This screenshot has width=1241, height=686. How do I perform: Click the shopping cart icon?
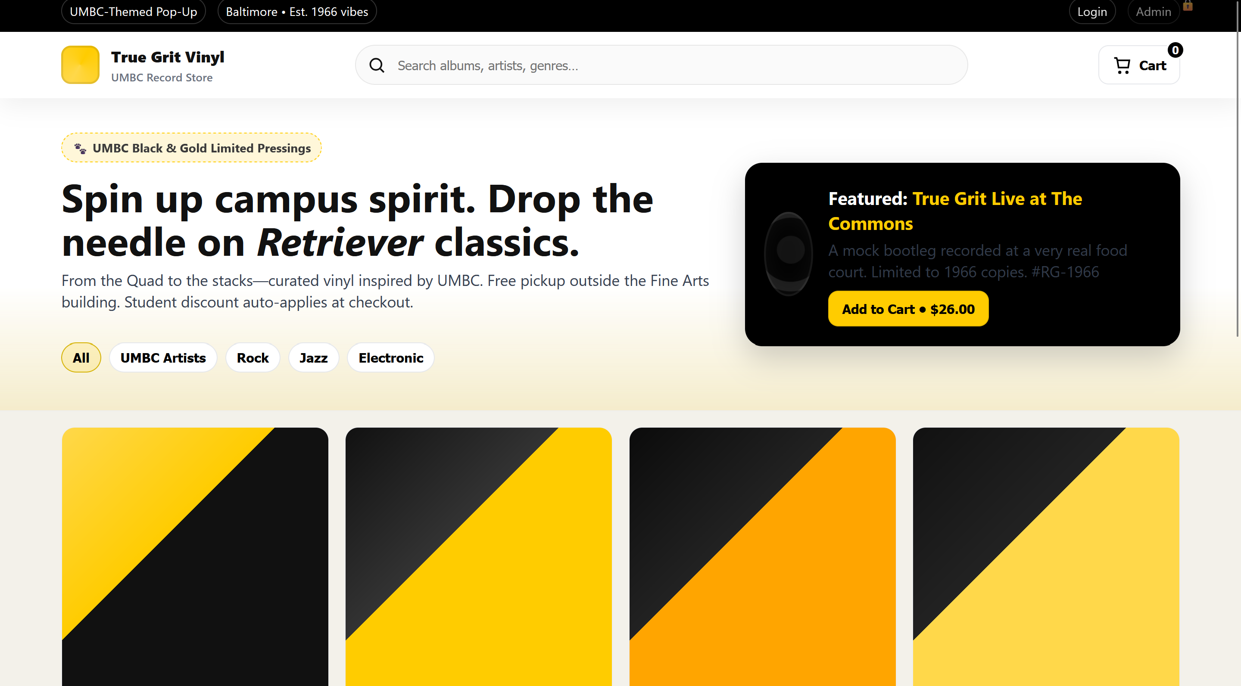(1122, 65)
